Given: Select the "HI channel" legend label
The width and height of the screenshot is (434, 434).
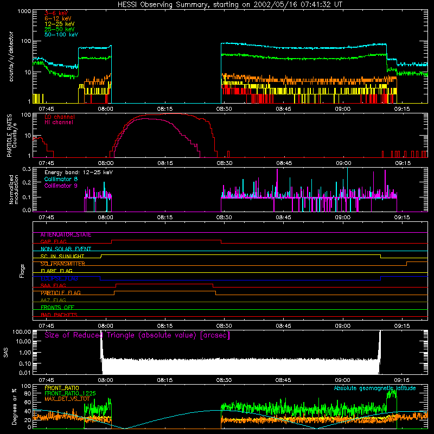Looking at the screenshot, I should point(59,122).
